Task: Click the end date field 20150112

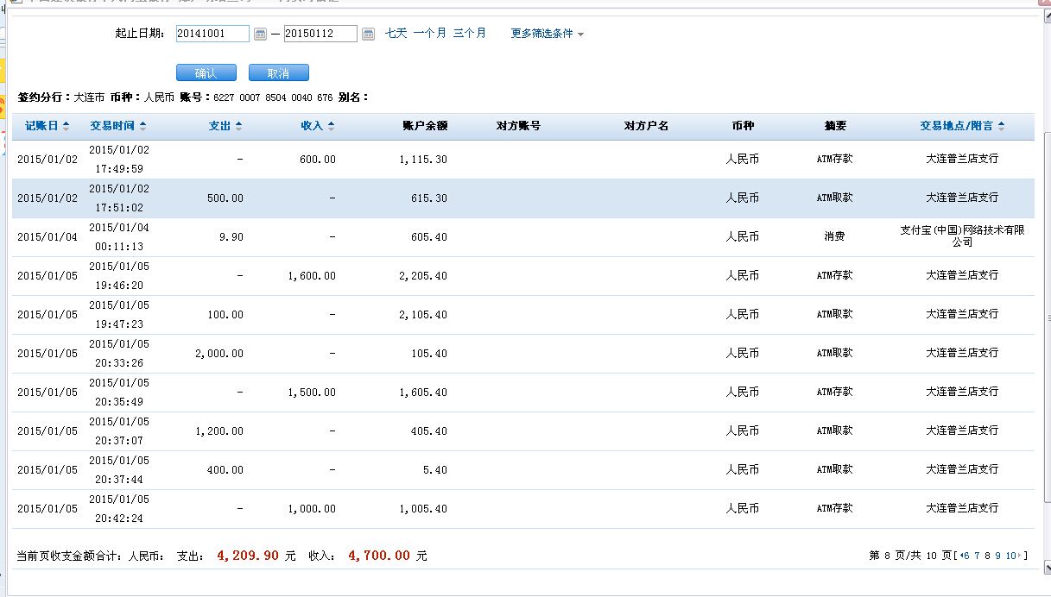Action: [x=320, y=34]
